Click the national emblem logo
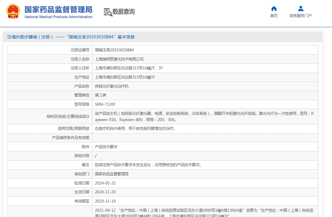This screenshot has width=332, height=217. 13,11
